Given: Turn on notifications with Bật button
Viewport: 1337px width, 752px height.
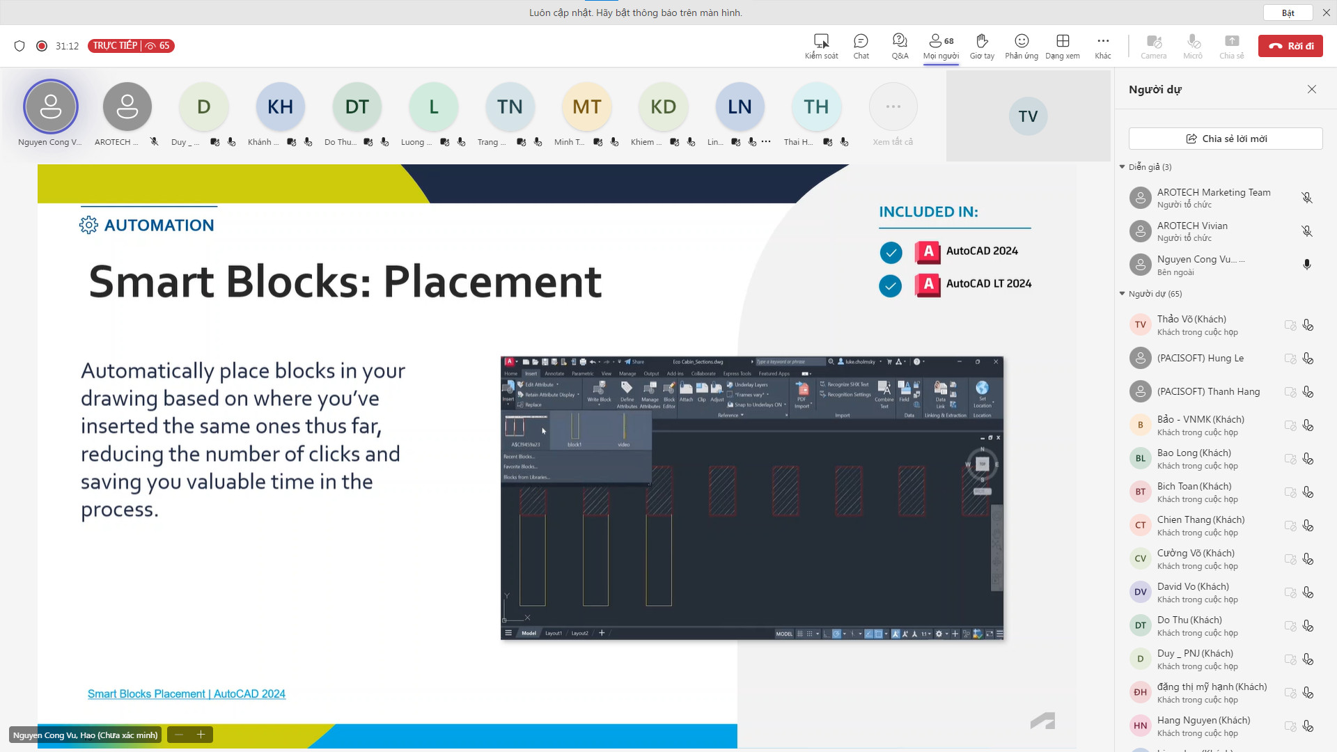Looking at the screenshot, I should 1288,13.
